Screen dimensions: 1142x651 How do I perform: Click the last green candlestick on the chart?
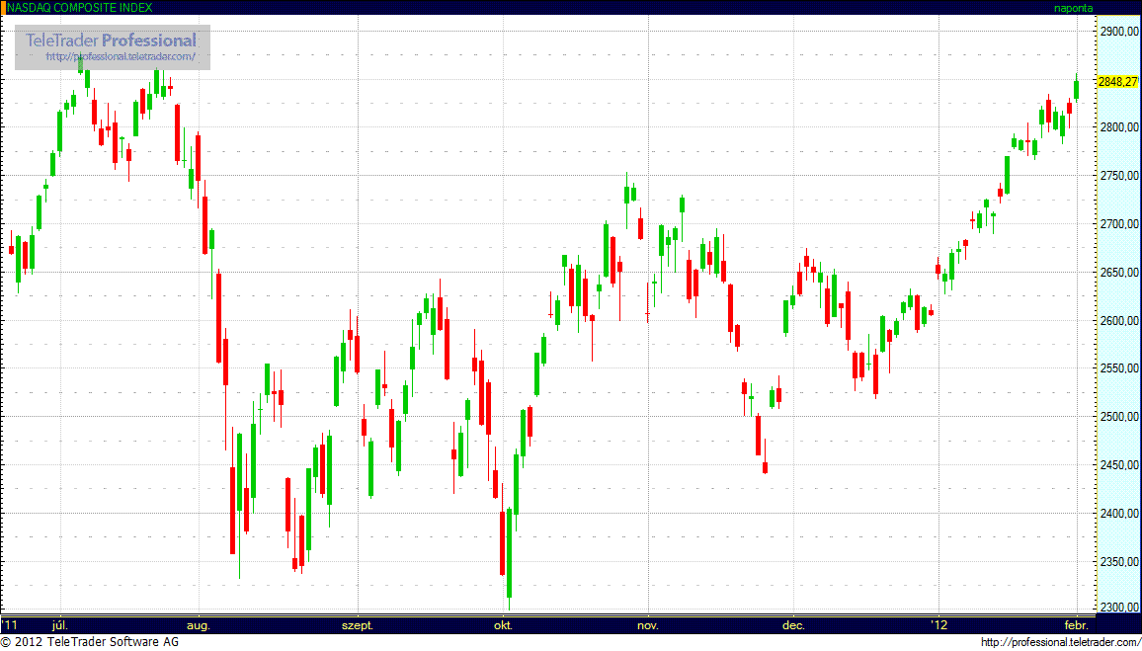(x=1077, y=89)
